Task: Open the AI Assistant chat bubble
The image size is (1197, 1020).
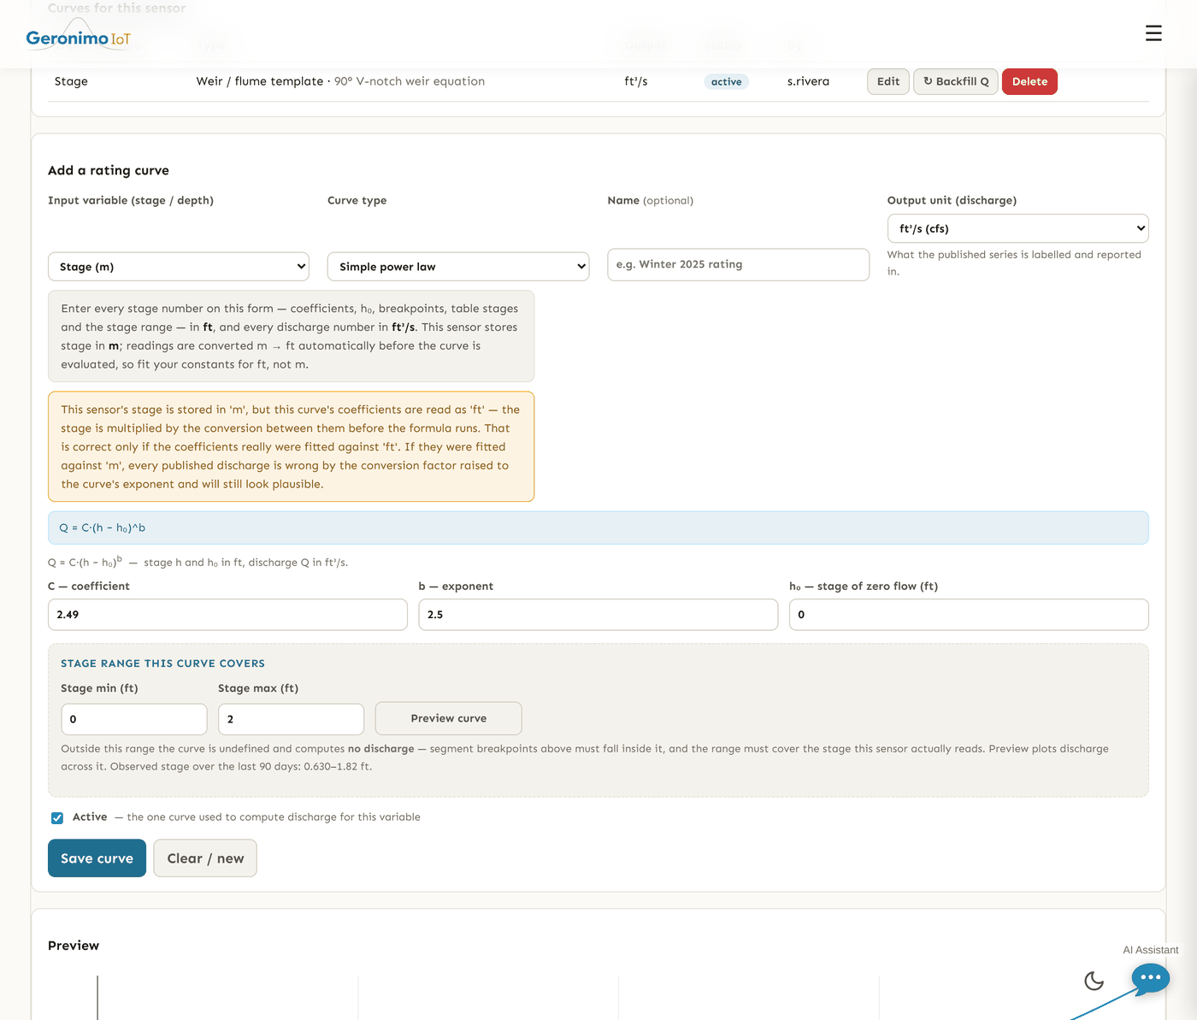Action: [1150, 977]
